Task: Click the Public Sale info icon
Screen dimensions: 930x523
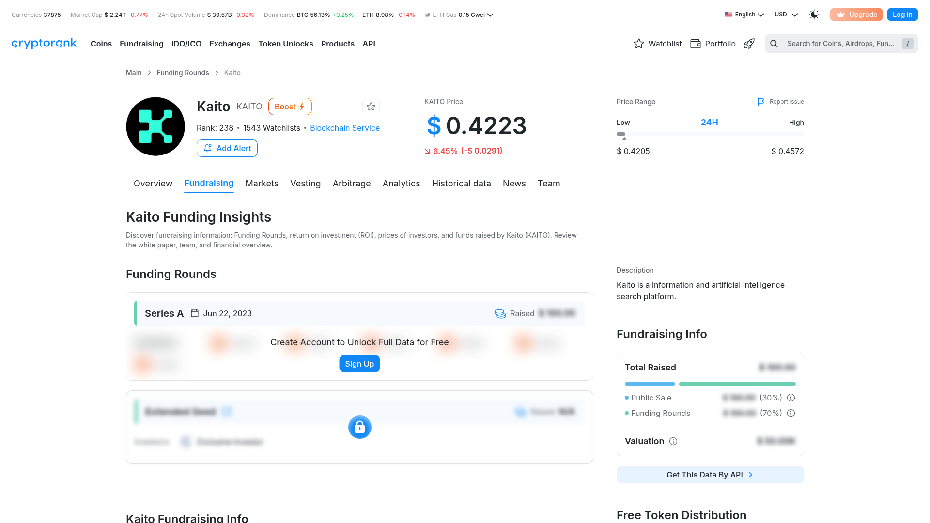Action: coord(791,398)
